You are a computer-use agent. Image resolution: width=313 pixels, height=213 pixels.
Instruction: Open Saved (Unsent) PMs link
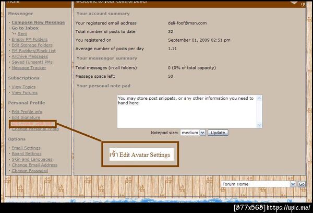32,62
